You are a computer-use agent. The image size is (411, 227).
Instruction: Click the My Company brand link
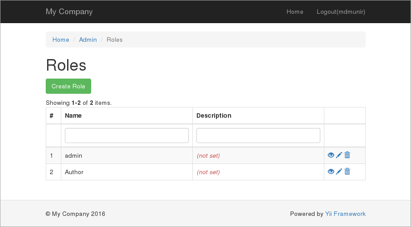click(x=69, y=12)
